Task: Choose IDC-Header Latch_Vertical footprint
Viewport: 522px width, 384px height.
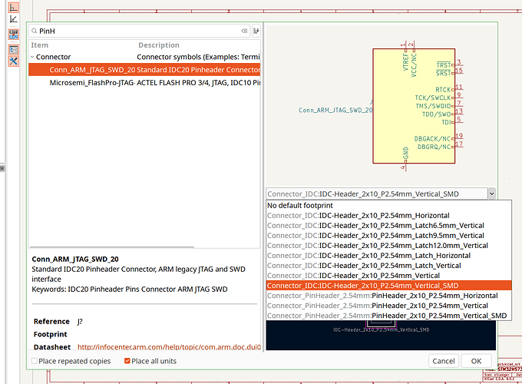Action: [x=388, y=266]
